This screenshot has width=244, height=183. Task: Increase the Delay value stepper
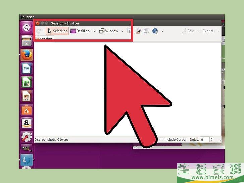211,138
